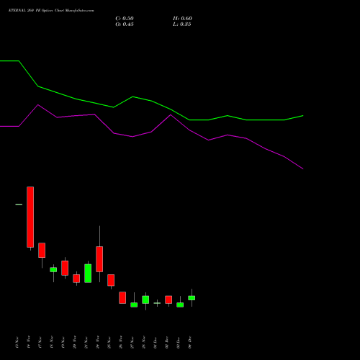Click the chart title text 'ETERNAL 260 PE Option Chart'
Viewport: 360px width, 360px height.
click(x=35, y=10)
